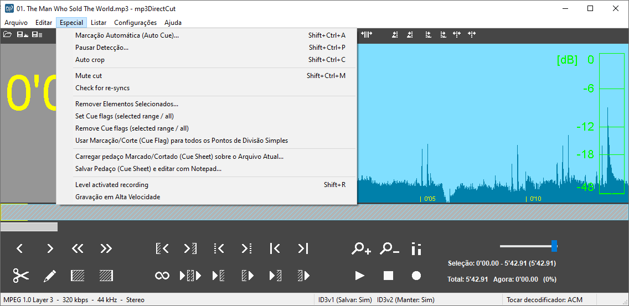The image size is (629, 306).
Task: Click the hatched box icon next to pencil
Action: [x=78, y=276]
